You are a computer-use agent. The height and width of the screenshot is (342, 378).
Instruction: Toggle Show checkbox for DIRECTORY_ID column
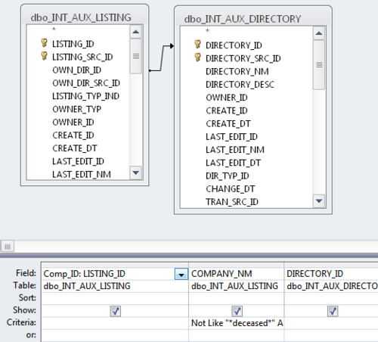[x=333, y=311]
